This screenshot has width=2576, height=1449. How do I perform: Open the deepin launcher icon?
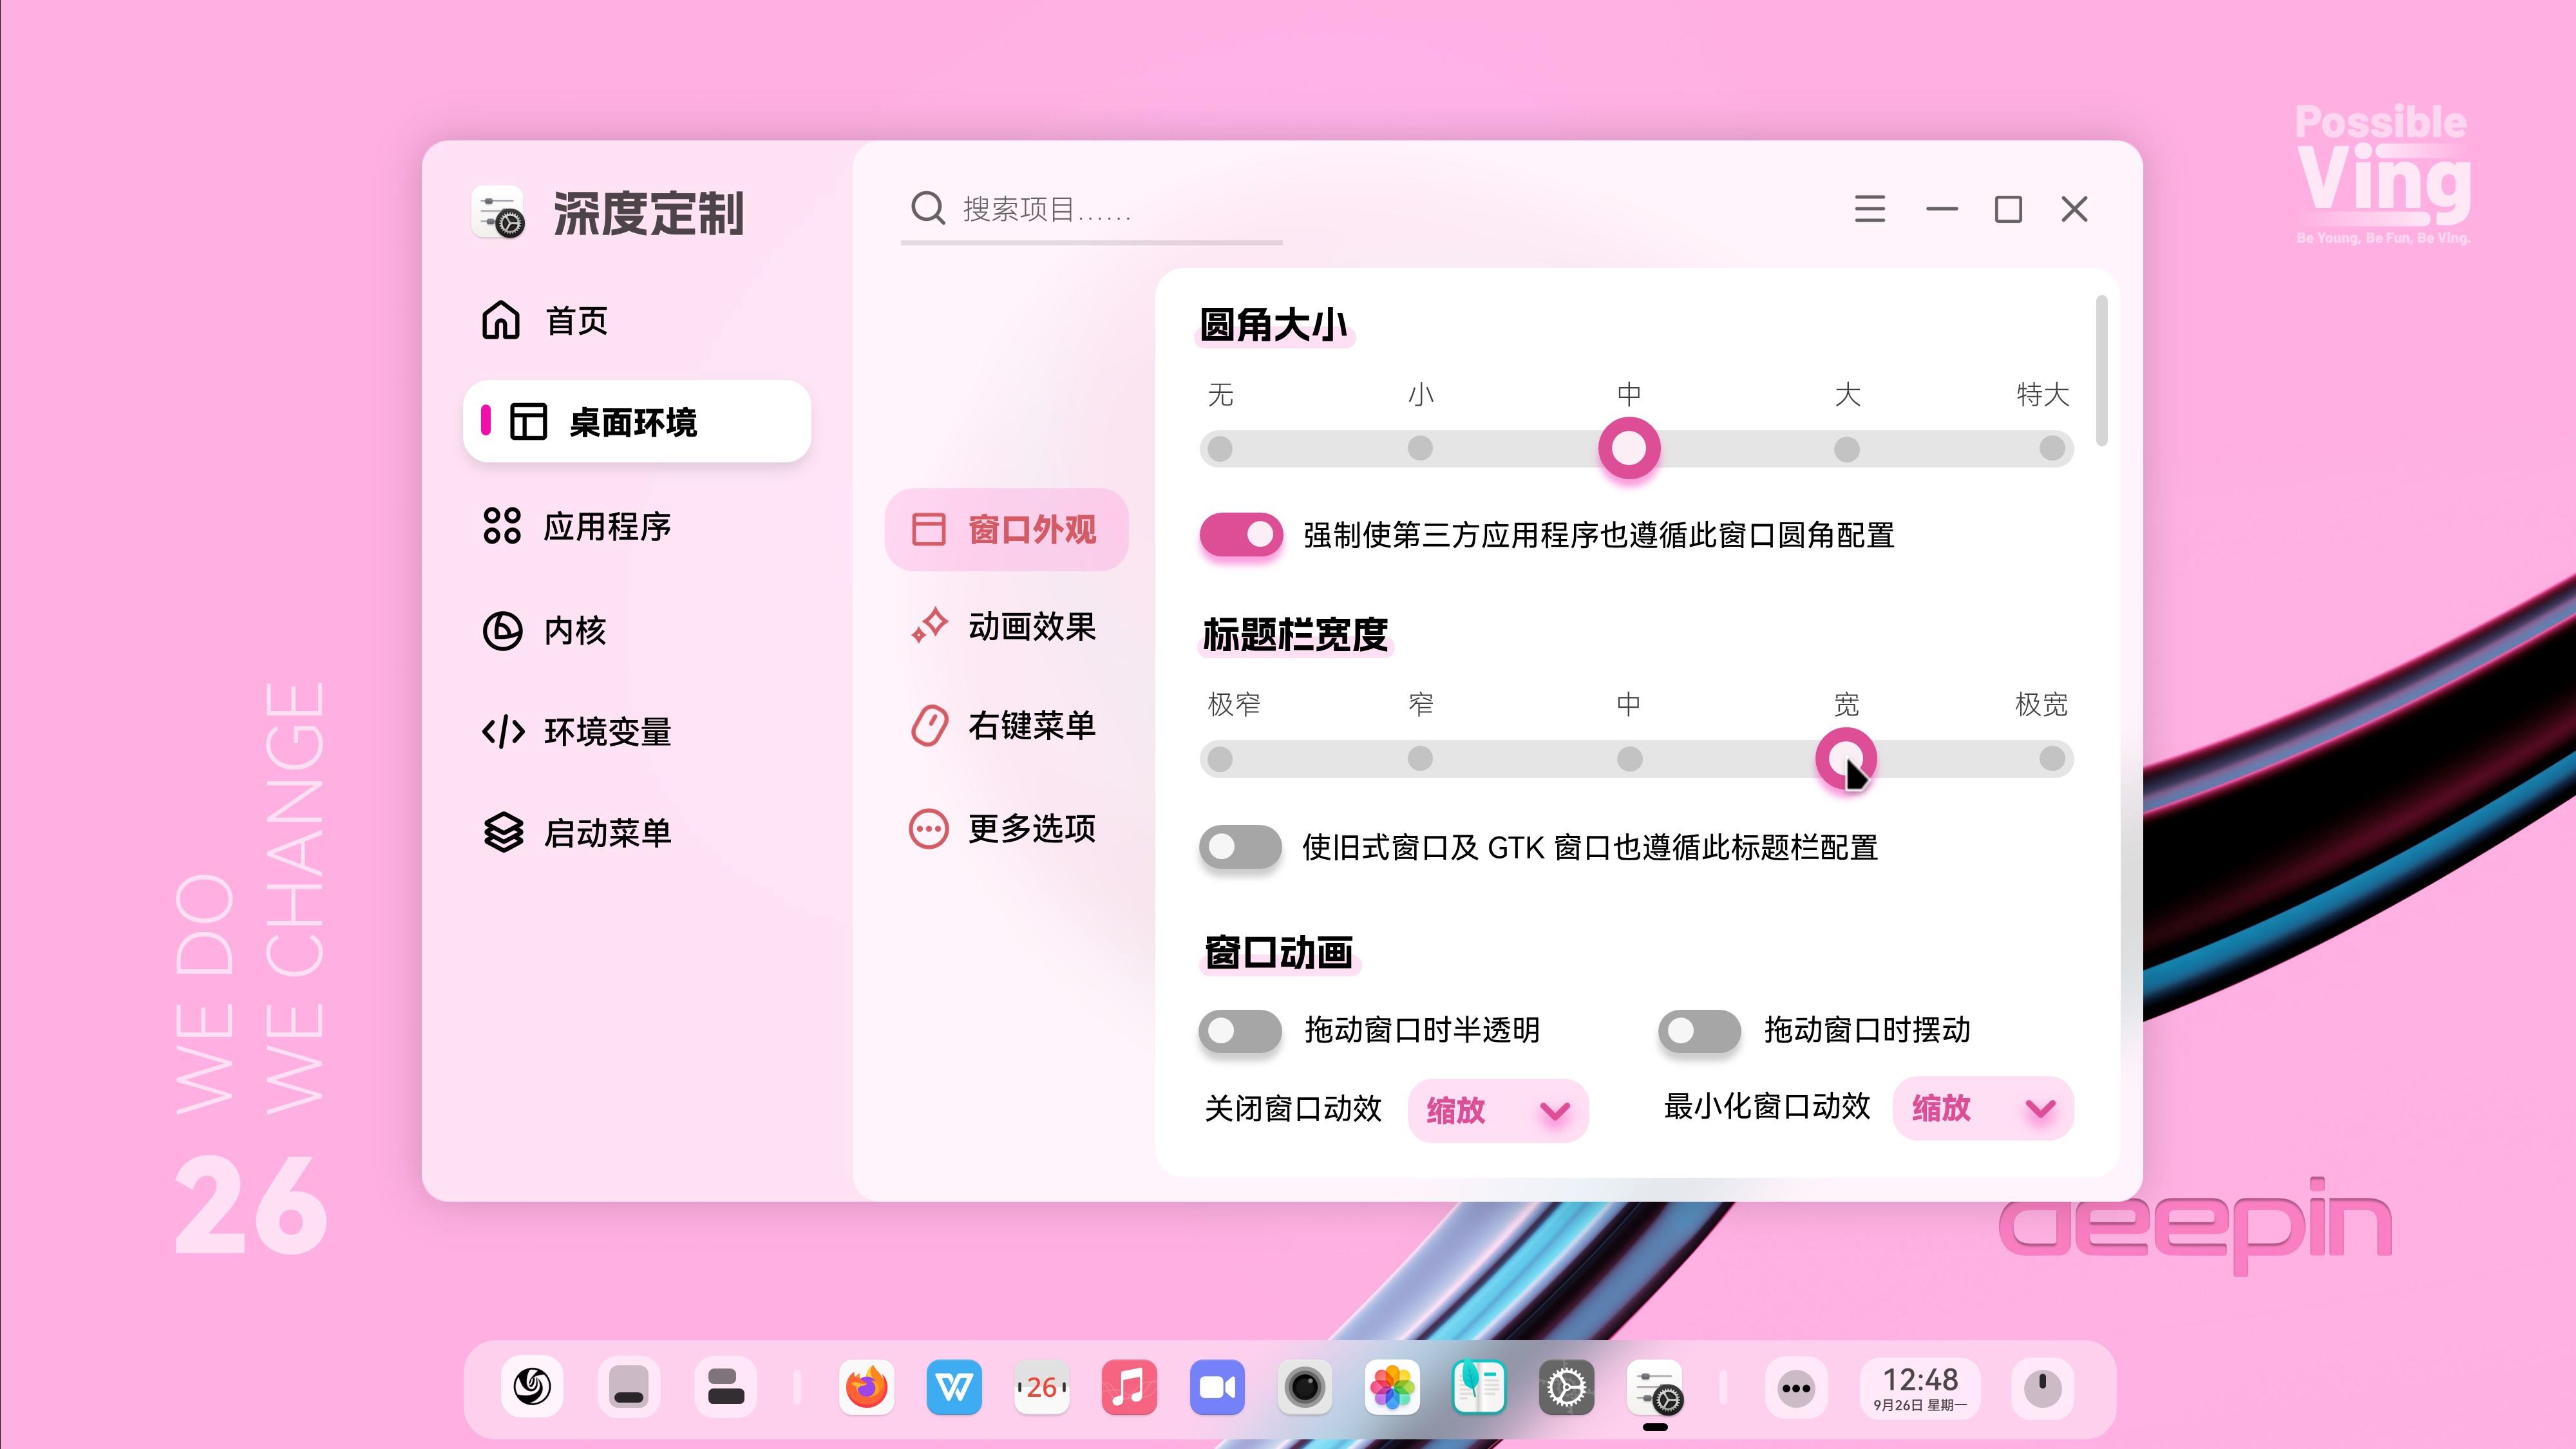coord(532,1387)
